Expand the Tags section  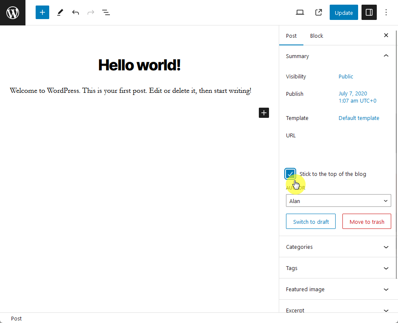click(x=337, y=268)
